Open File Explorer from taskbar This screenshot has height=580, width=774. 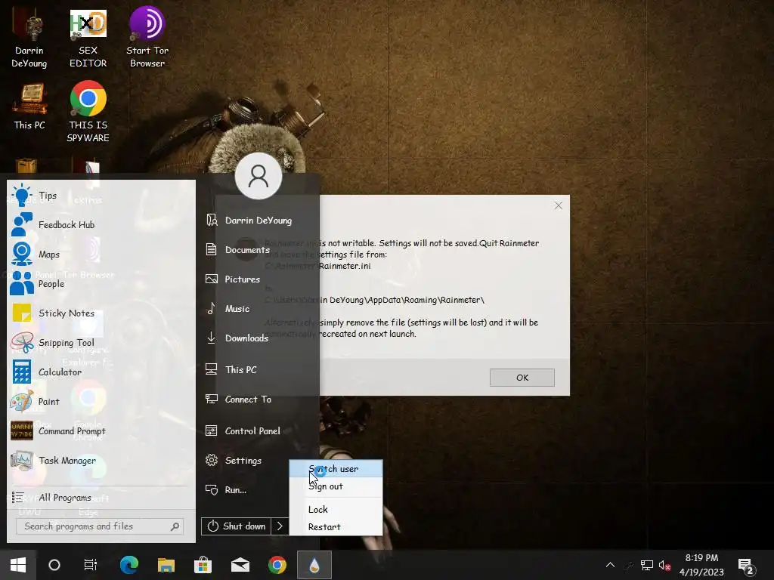click(166, 565)
